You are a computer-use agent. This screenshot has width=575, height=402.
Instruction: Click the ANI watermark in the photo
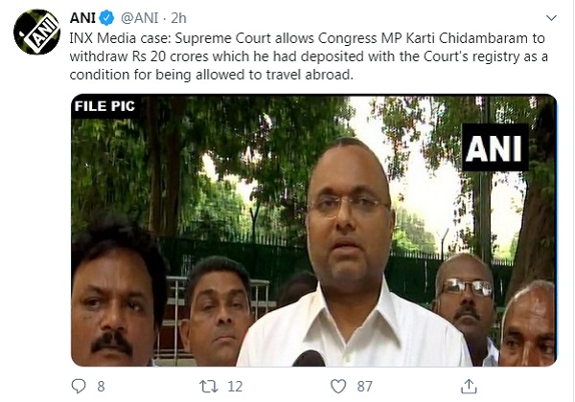tap(494, 147)
